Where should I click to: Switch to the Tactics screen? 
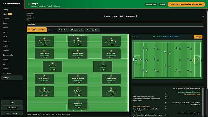[x=12, y=28]
